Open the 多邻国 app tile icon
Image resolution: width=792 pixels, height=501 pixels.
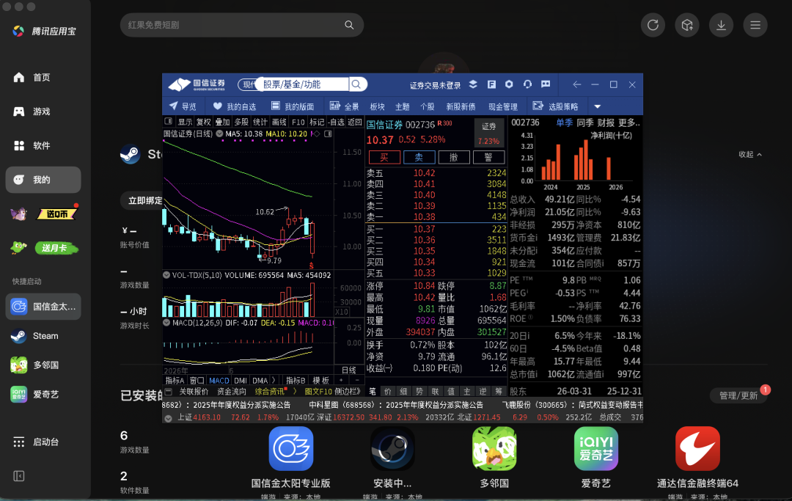point(494,448)
